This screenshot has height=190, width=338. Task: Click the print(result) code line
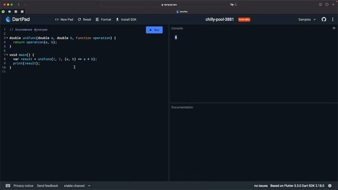(x=26, y=63)
